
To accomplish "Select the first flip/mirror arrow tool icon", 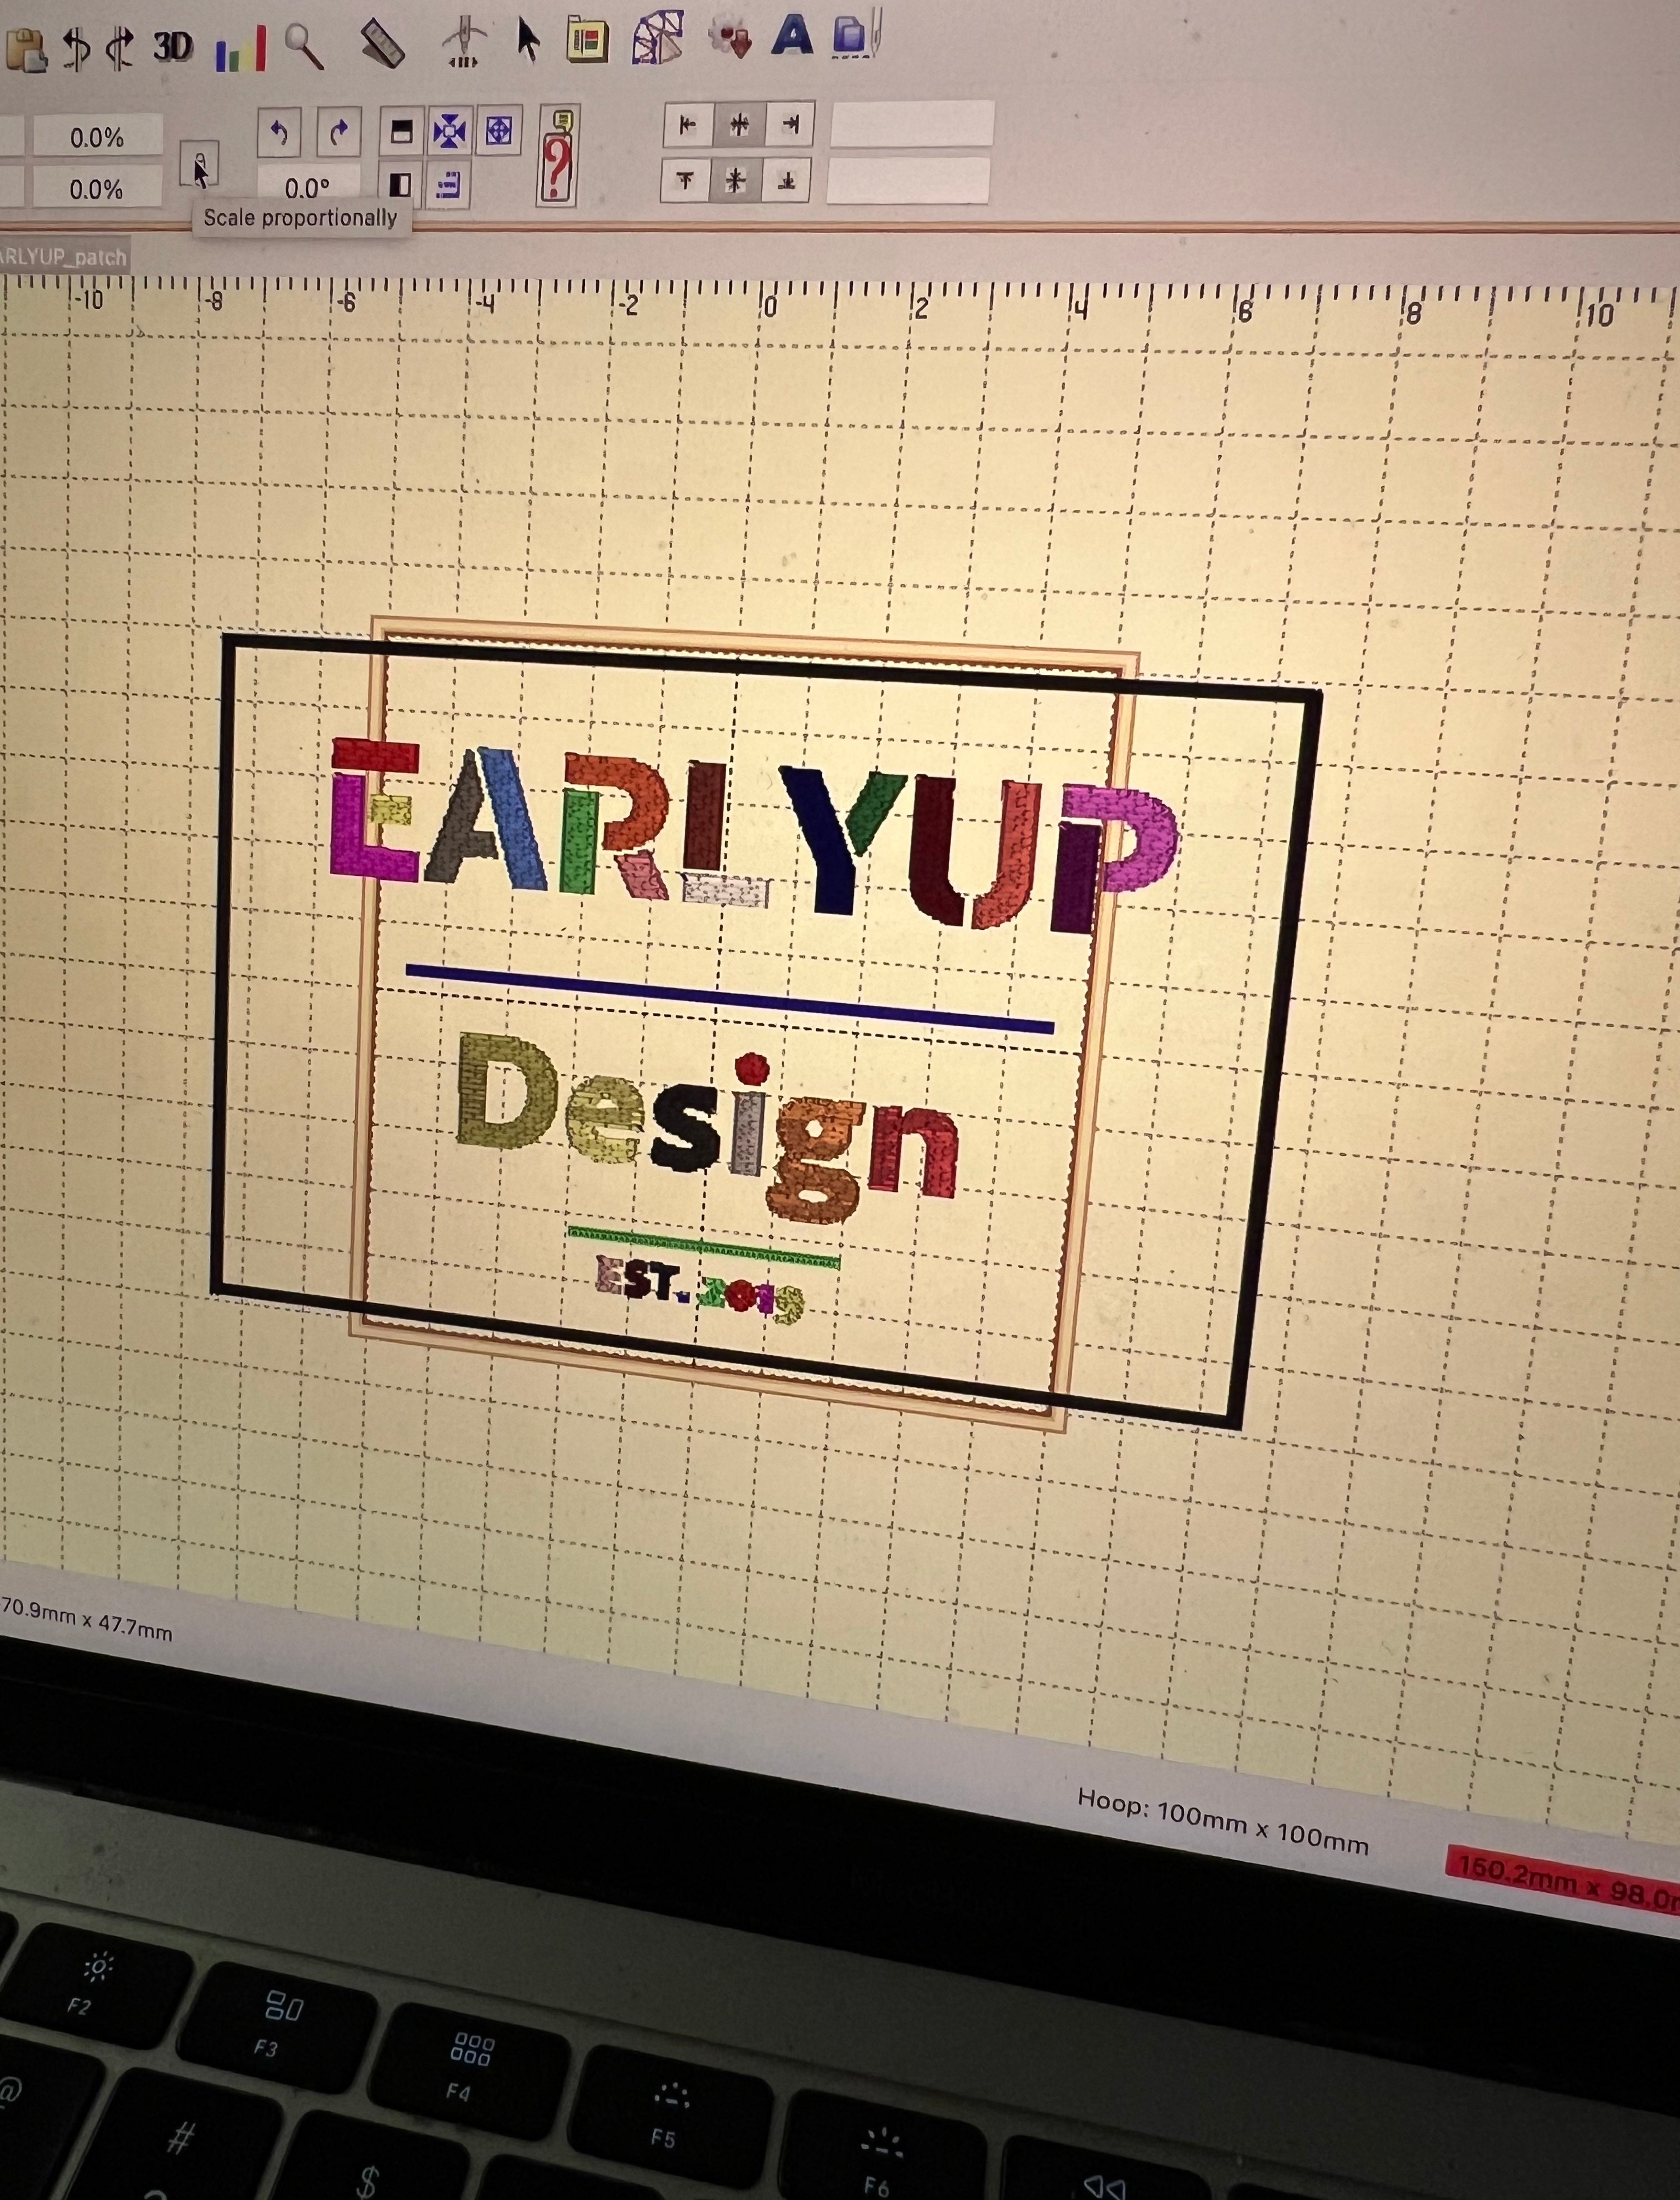I will click(x=76, y=48).
